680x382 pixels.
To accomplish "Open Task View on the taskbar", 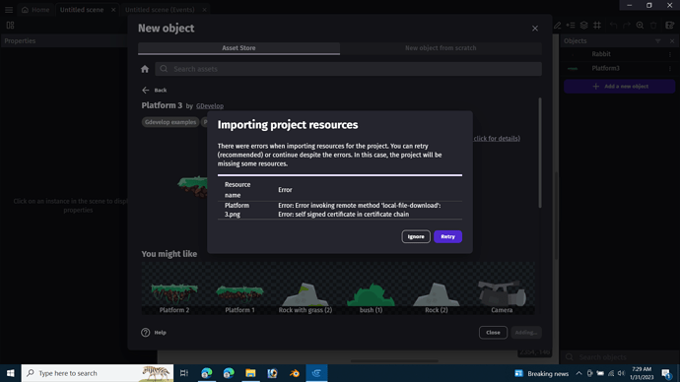I will tap(184, 373).
